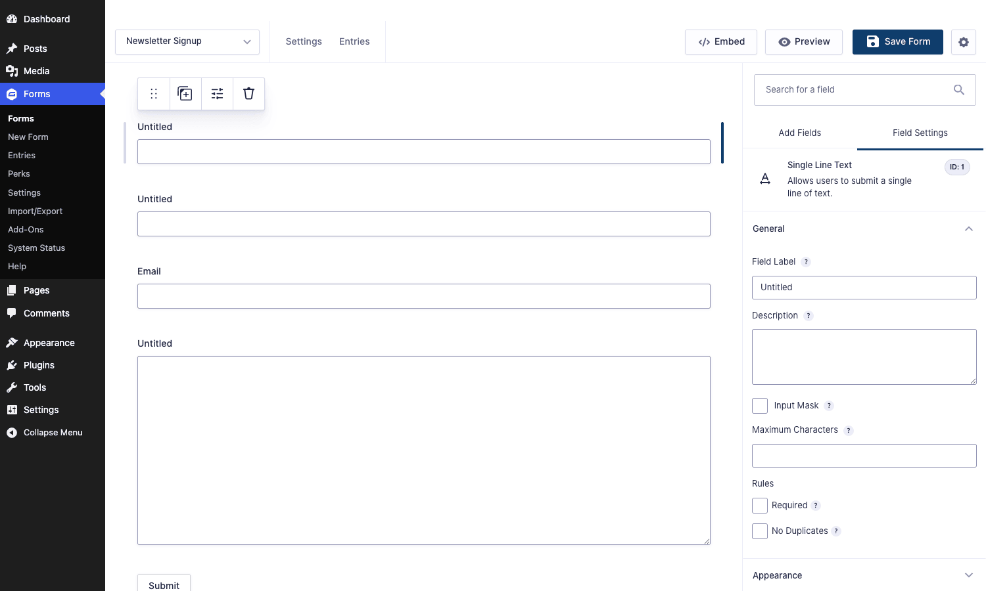This screenshot has height=591, width=986.
Task: Click the Media icon in sidebar
Action: coord(12,71)
